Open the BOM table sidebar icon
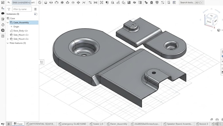The image size is (223, 126). [3, 36]
